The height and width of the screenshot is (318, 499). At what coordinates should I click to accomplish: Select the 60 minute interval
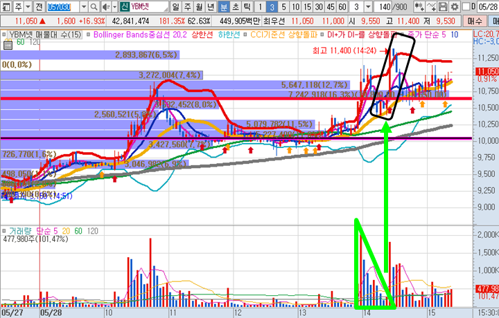click(x=342, y=7)
